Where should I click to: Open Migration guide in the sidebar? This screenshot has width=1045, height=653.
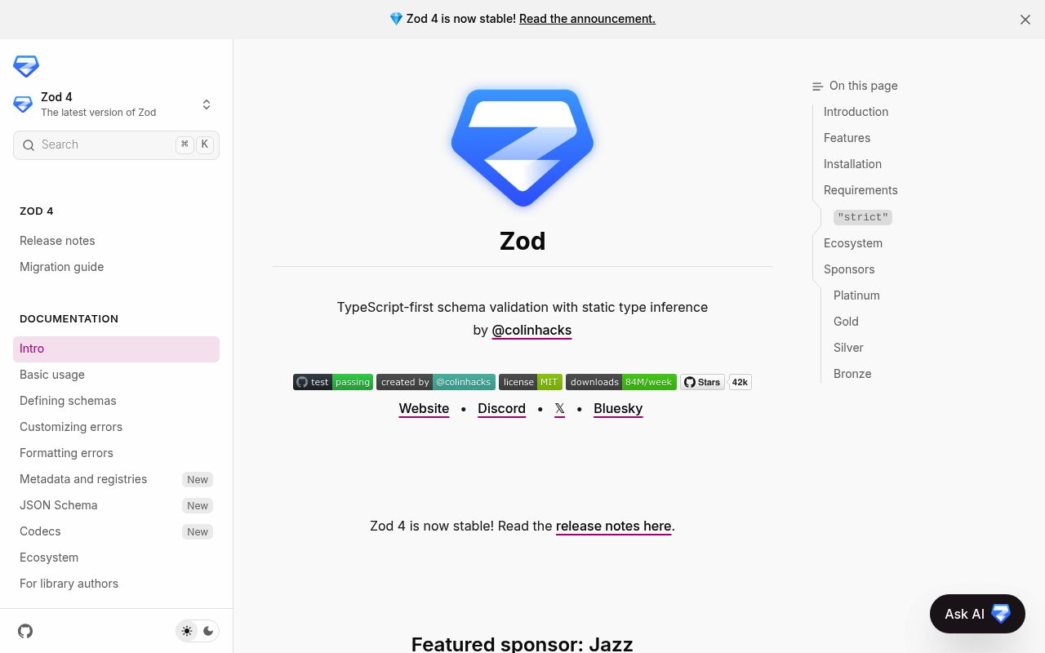click(62, 267)
